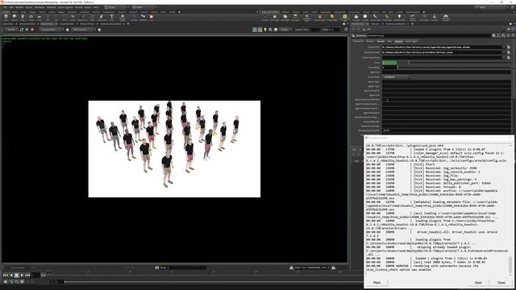Open file chooser for Cache Path
The width and height of the screenshot is (516, 290).
(509, 48)
